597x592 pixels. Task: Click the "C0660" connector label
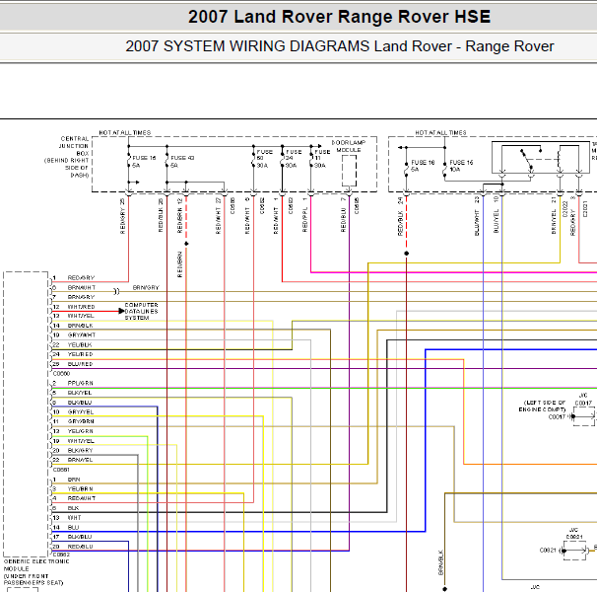point(61,373)
